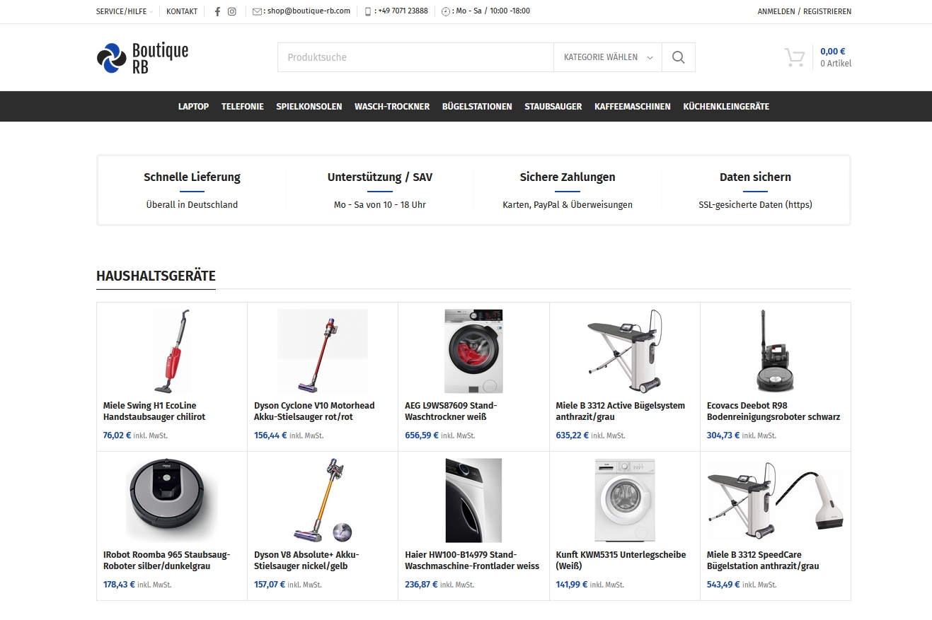Open the Bügelstationen menu category
This screenshot has width=932, height=620.
477,107
